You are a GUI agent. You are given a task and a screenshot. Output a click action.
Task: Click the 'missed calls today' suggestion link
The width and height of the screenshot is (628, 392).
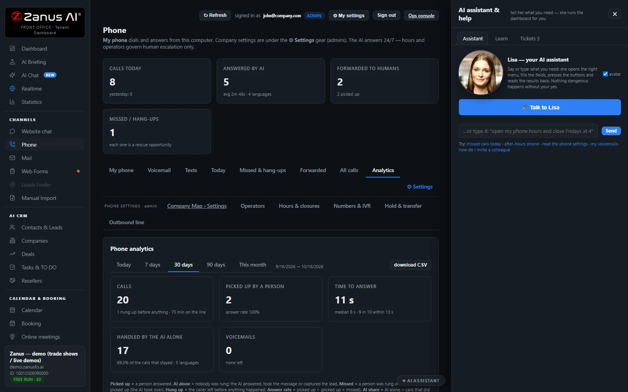[x=484, y=144]
